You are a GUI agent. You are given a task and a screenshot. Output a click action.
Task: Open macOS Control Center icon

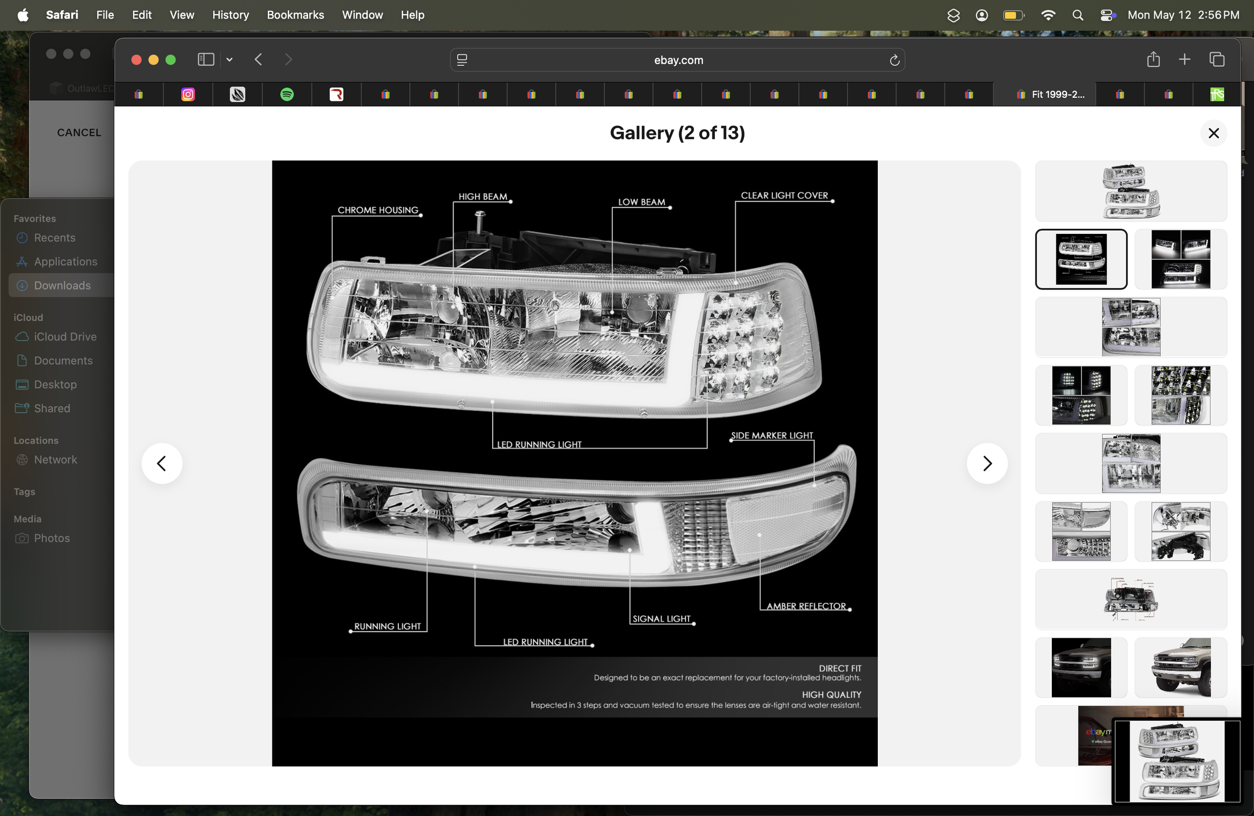coord(1108,15)
